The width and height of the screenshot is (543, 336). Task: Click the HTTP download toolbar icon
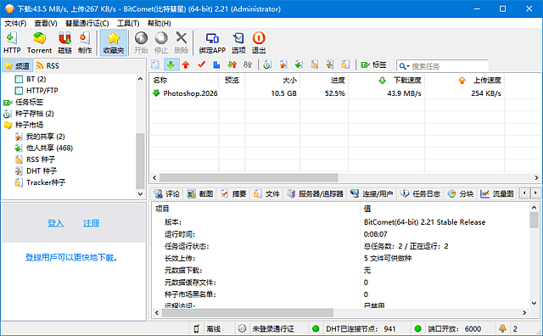point(12,42)
